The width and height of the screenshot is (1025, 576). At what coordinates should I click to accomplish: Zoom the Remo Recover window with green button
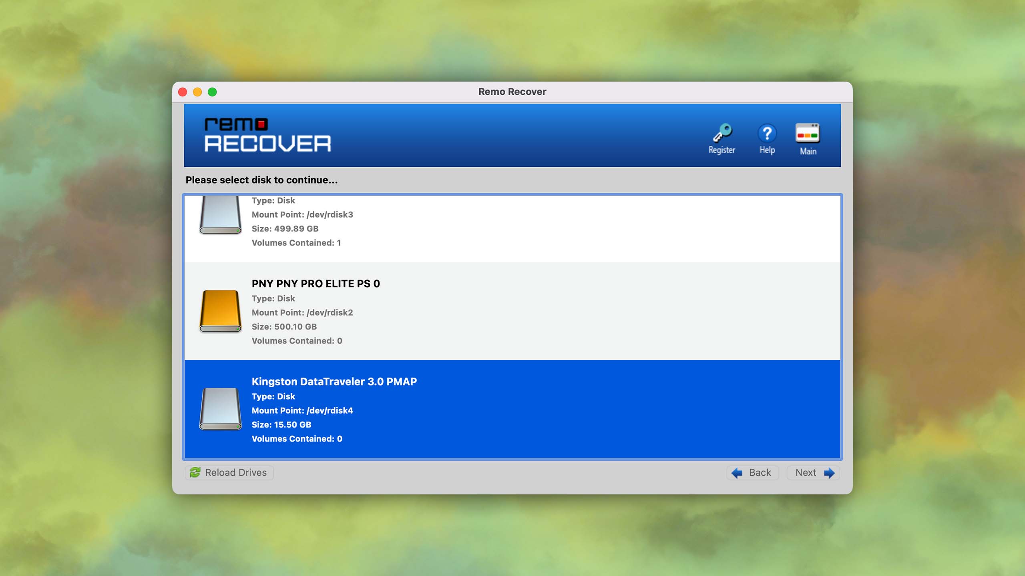click(x=212, y=92)
